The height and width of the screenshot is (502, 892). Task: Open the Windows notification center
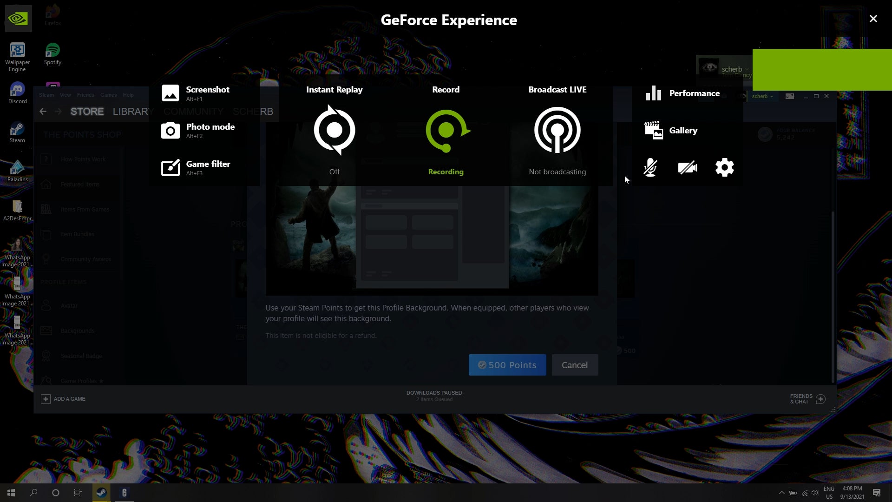(x=877, y=493)
